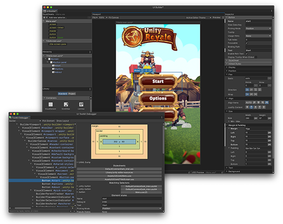Expand the UXML Dump foldout
This screenshot has width=283, height=224.
[84, 162]
